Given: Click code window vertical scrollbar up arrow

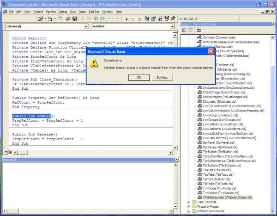Looking at the screenshot, I should tap(175, 36).
